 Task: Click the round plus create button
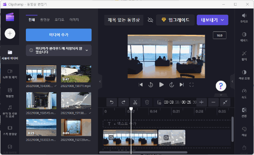[10, 34]
